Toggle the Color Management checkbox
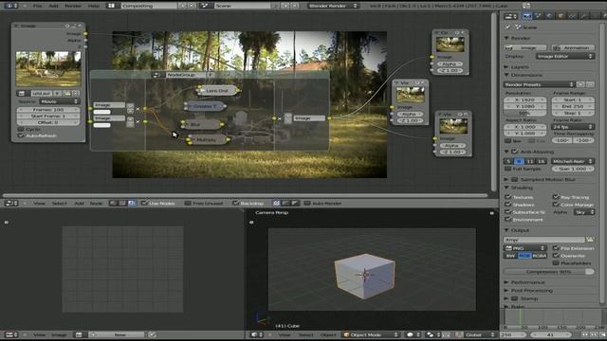The image size is (607, 341). coord(556,205)
